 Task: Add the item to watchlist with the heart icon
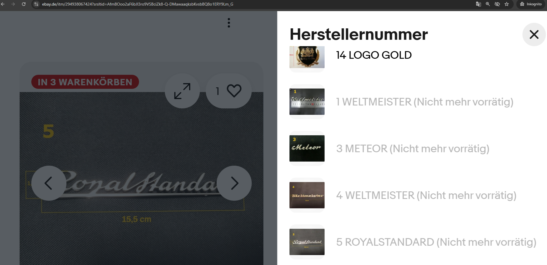229,91
